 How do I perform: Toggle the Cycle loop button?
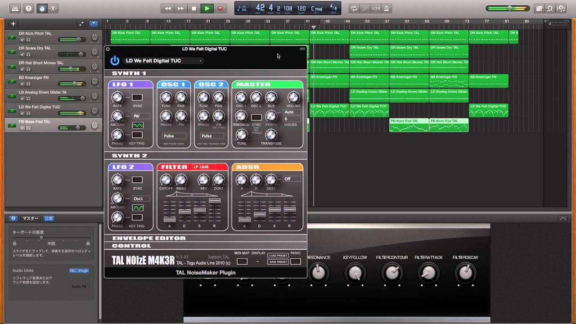click(x=354, y=8)
